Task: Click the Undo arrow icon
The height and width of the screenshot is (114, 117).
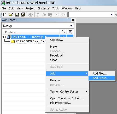Action: click(58, 14)
